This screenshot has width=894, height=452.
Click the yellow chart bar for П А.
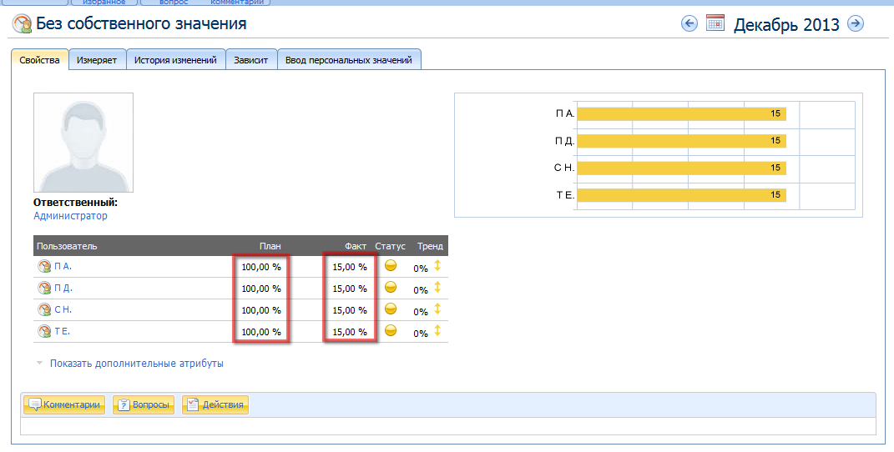(680, 113)
